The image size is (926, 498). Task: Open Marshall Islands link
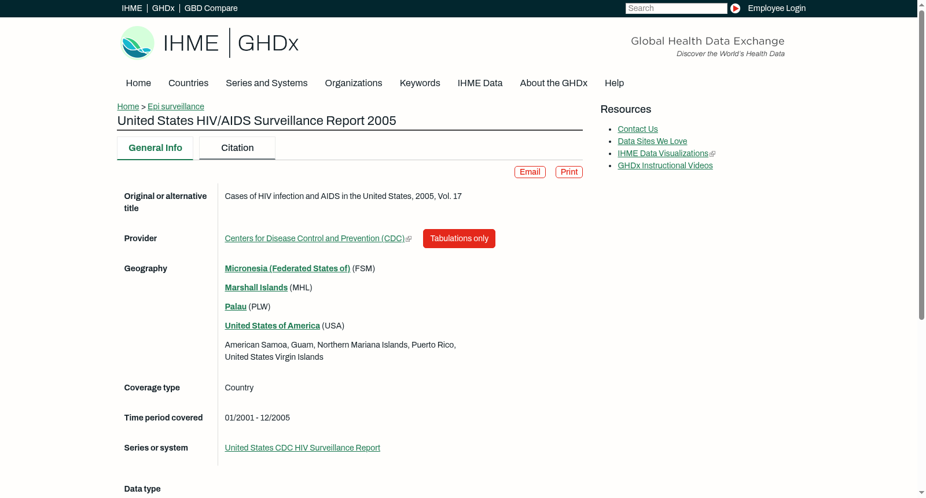tap(256, 287)
